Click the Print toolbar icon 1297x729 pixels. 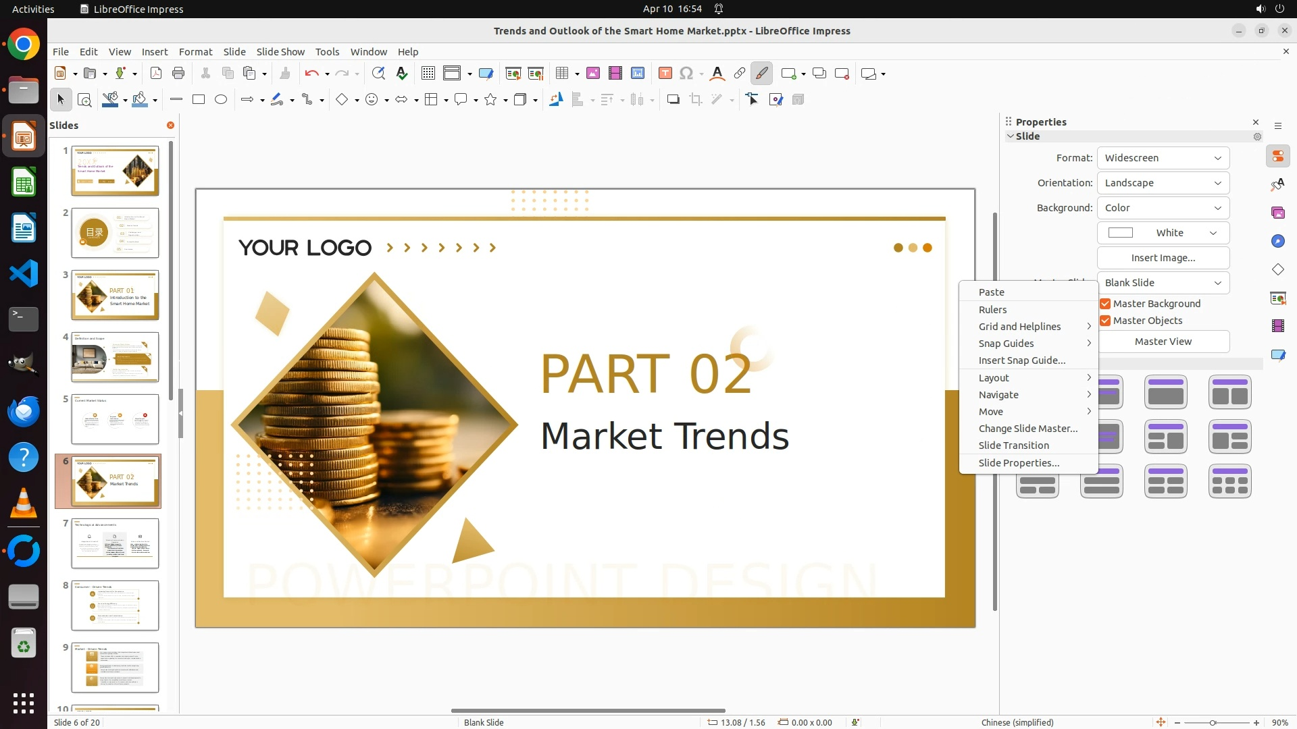pyautogui.click(x=178, y=74)
